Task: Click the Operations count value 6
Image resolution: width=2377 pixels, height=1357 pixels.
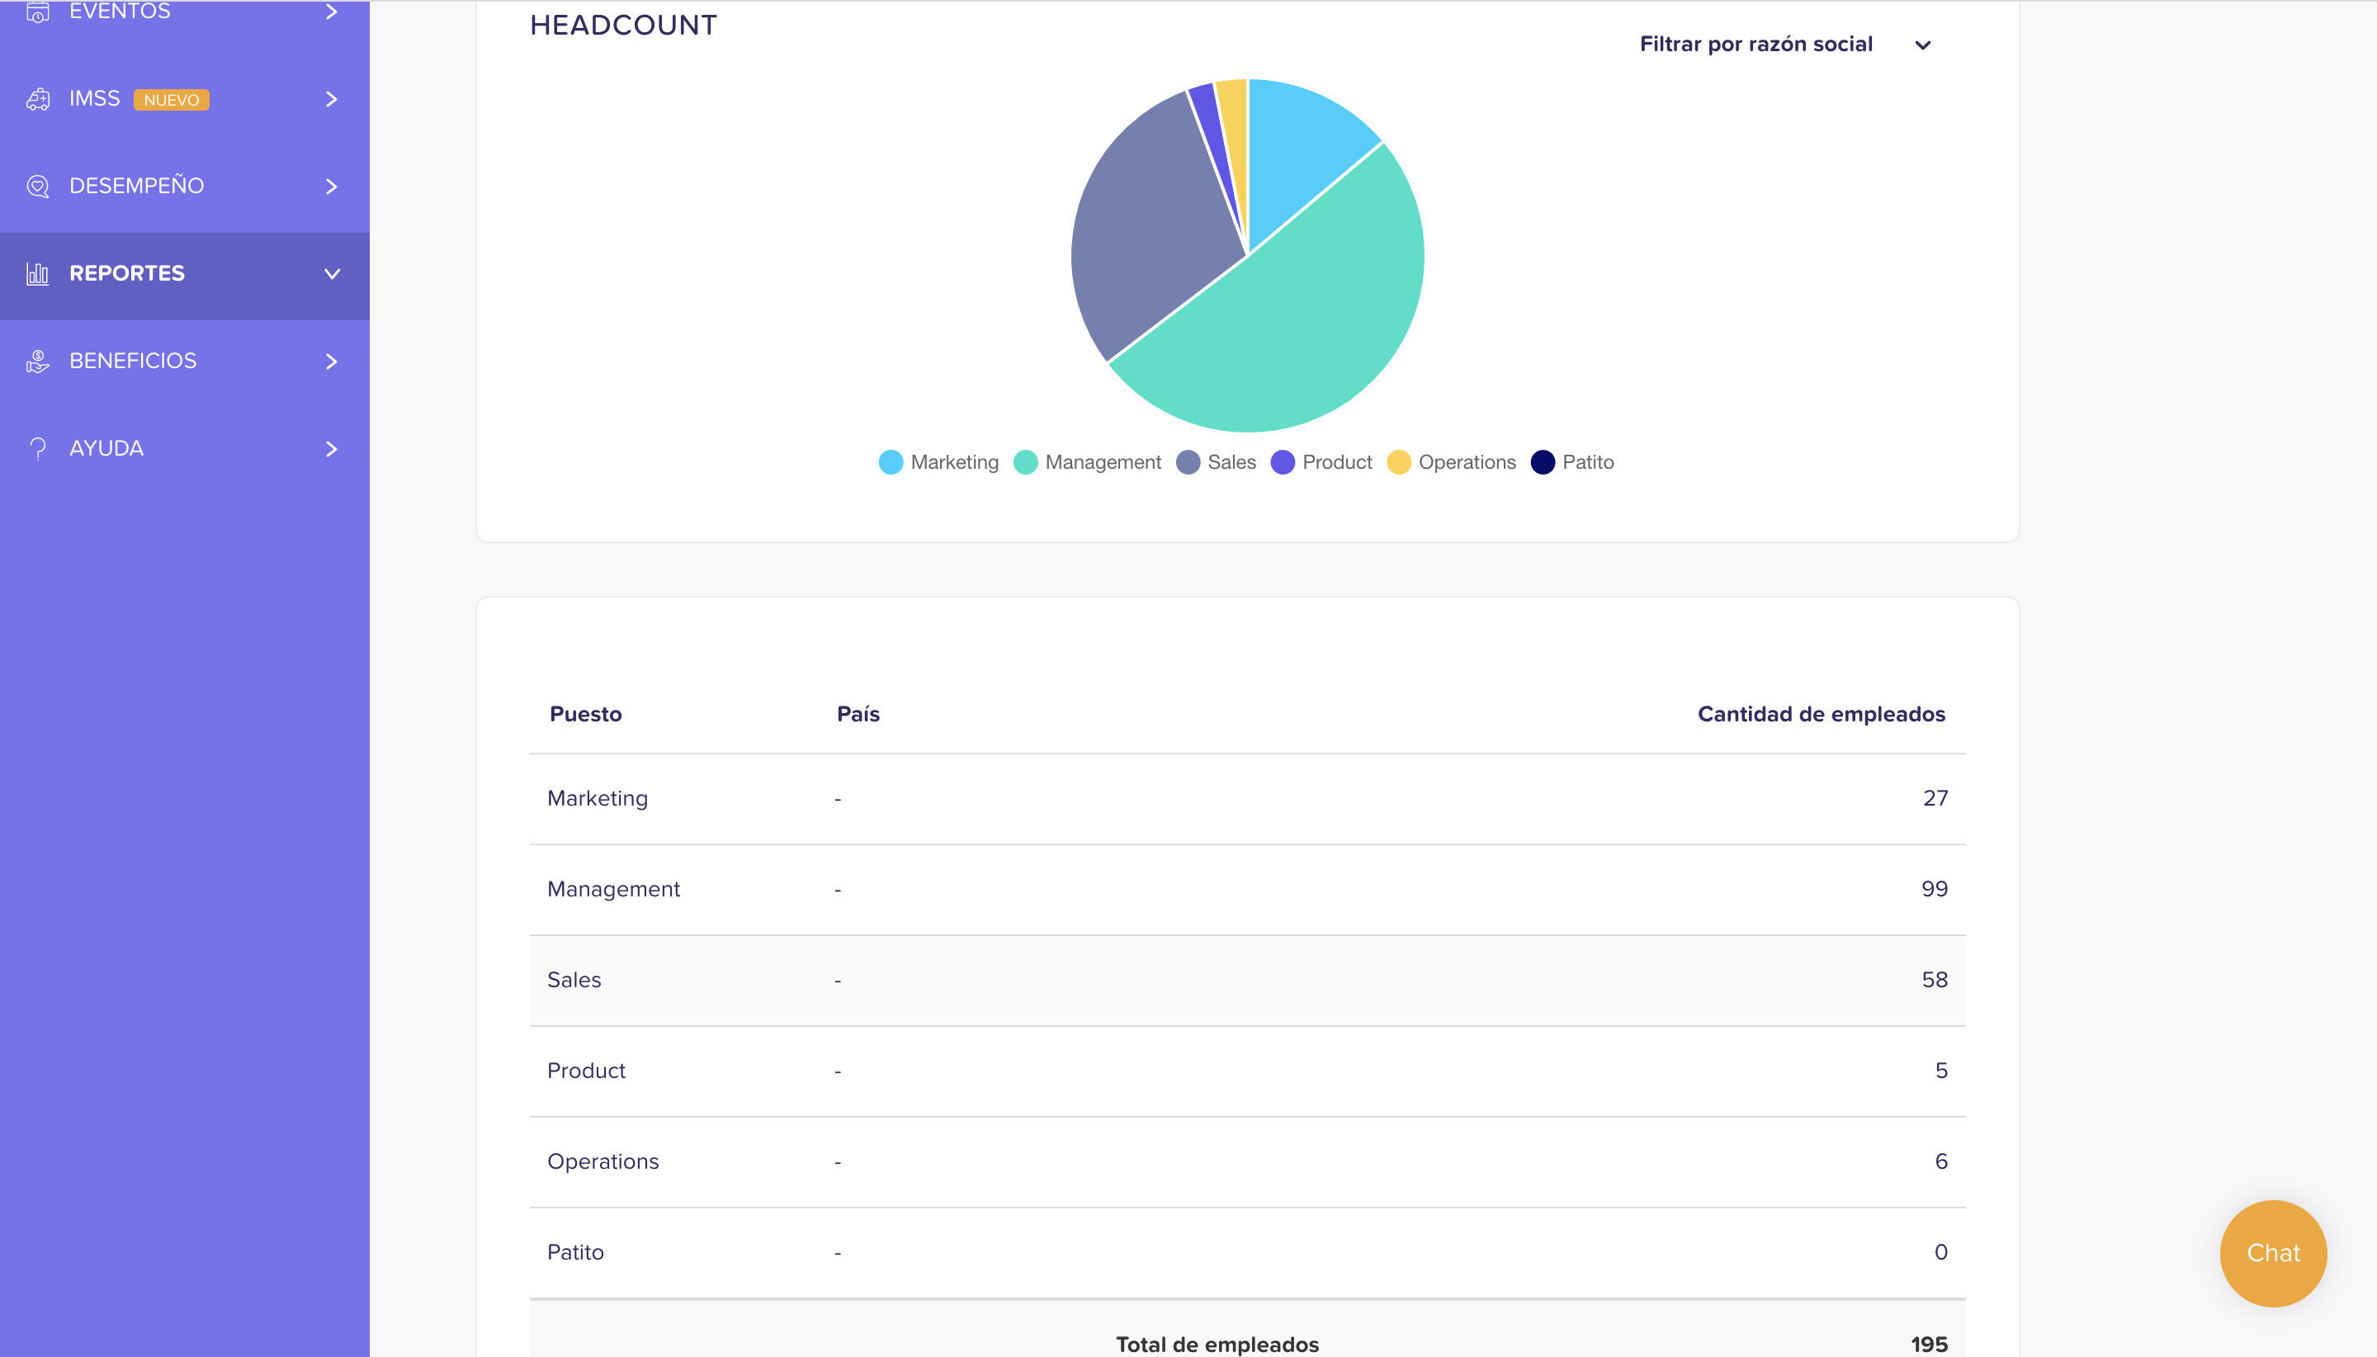Action: click(x=1942, y=1162)
